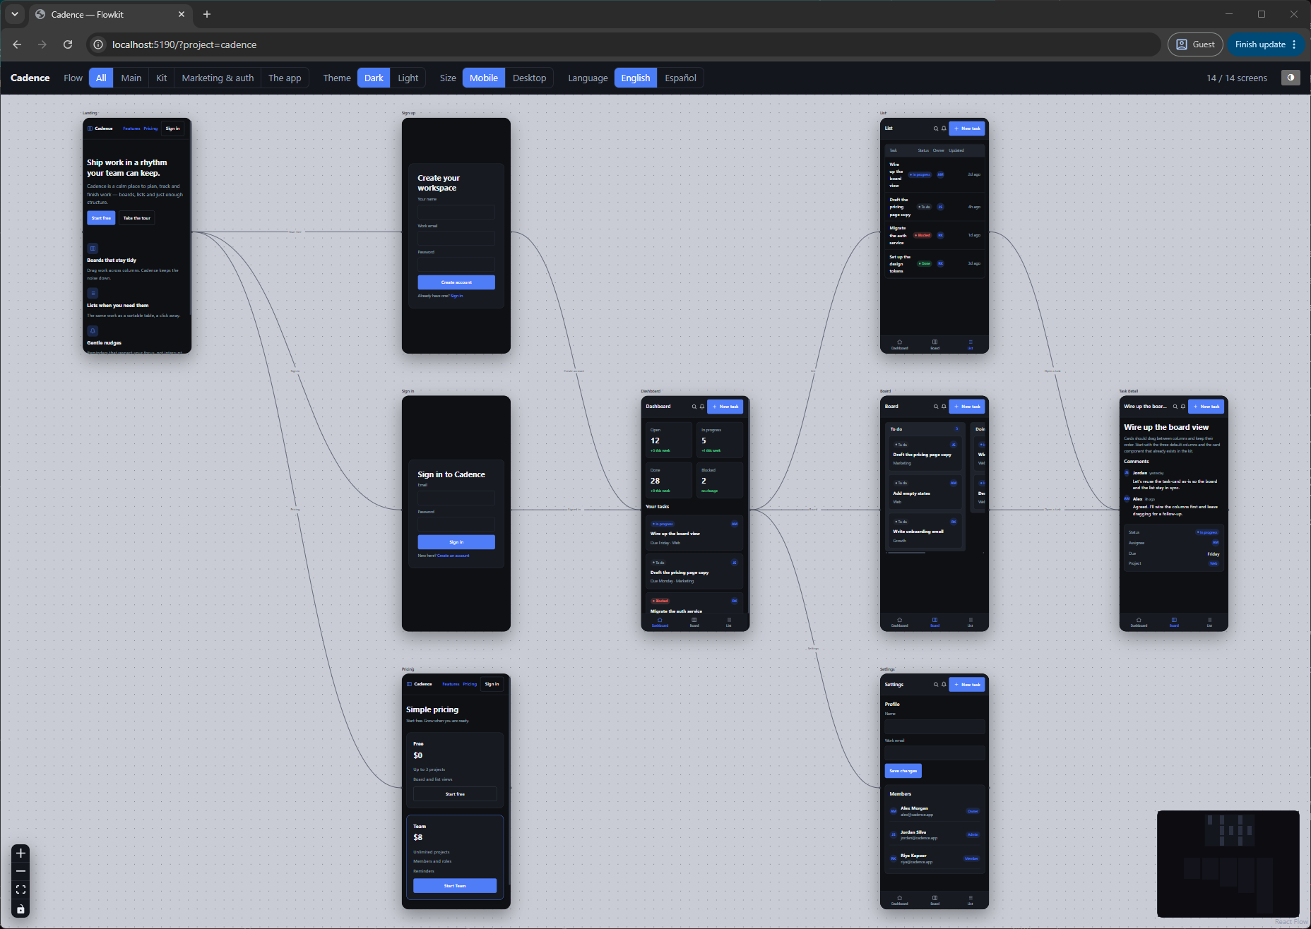The height and width of the screenshot is (929, 1311).
Task: Open a new browser tab
Action: coord(207,14)
